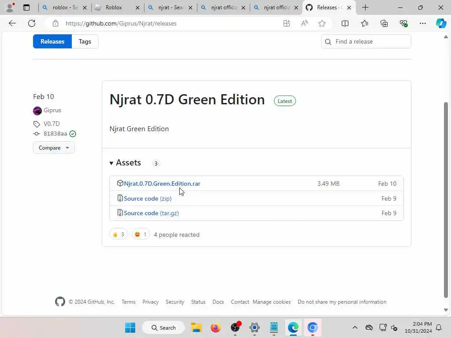Open the notifications bell icon

pos(439,327)
